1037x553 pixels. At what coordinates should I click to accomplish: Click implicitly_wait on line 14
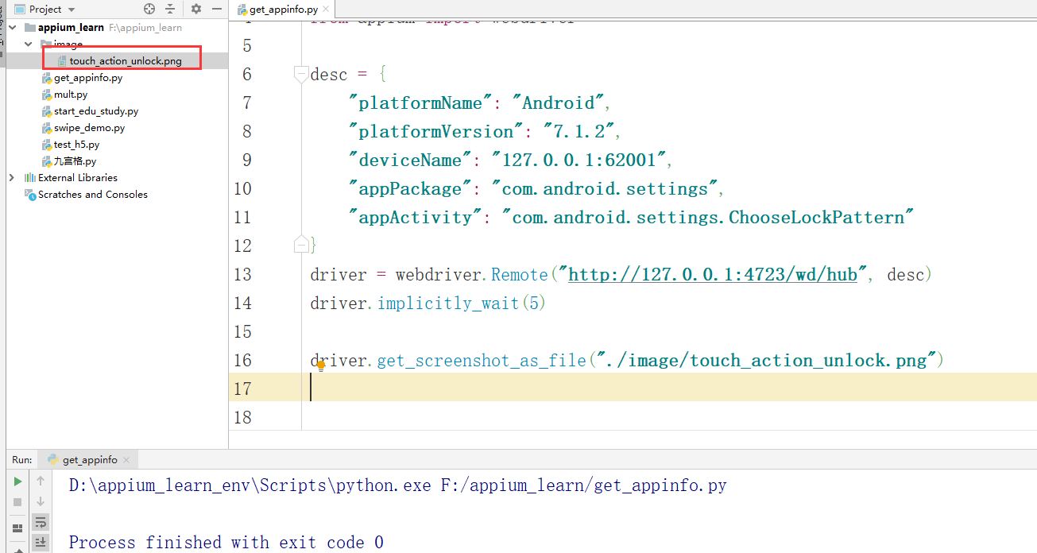click(x=448, y=303)
